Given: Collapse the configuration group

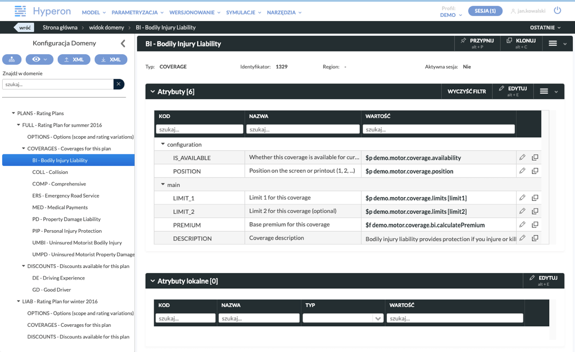Looking at the screenshot, I should click(163, 144).
